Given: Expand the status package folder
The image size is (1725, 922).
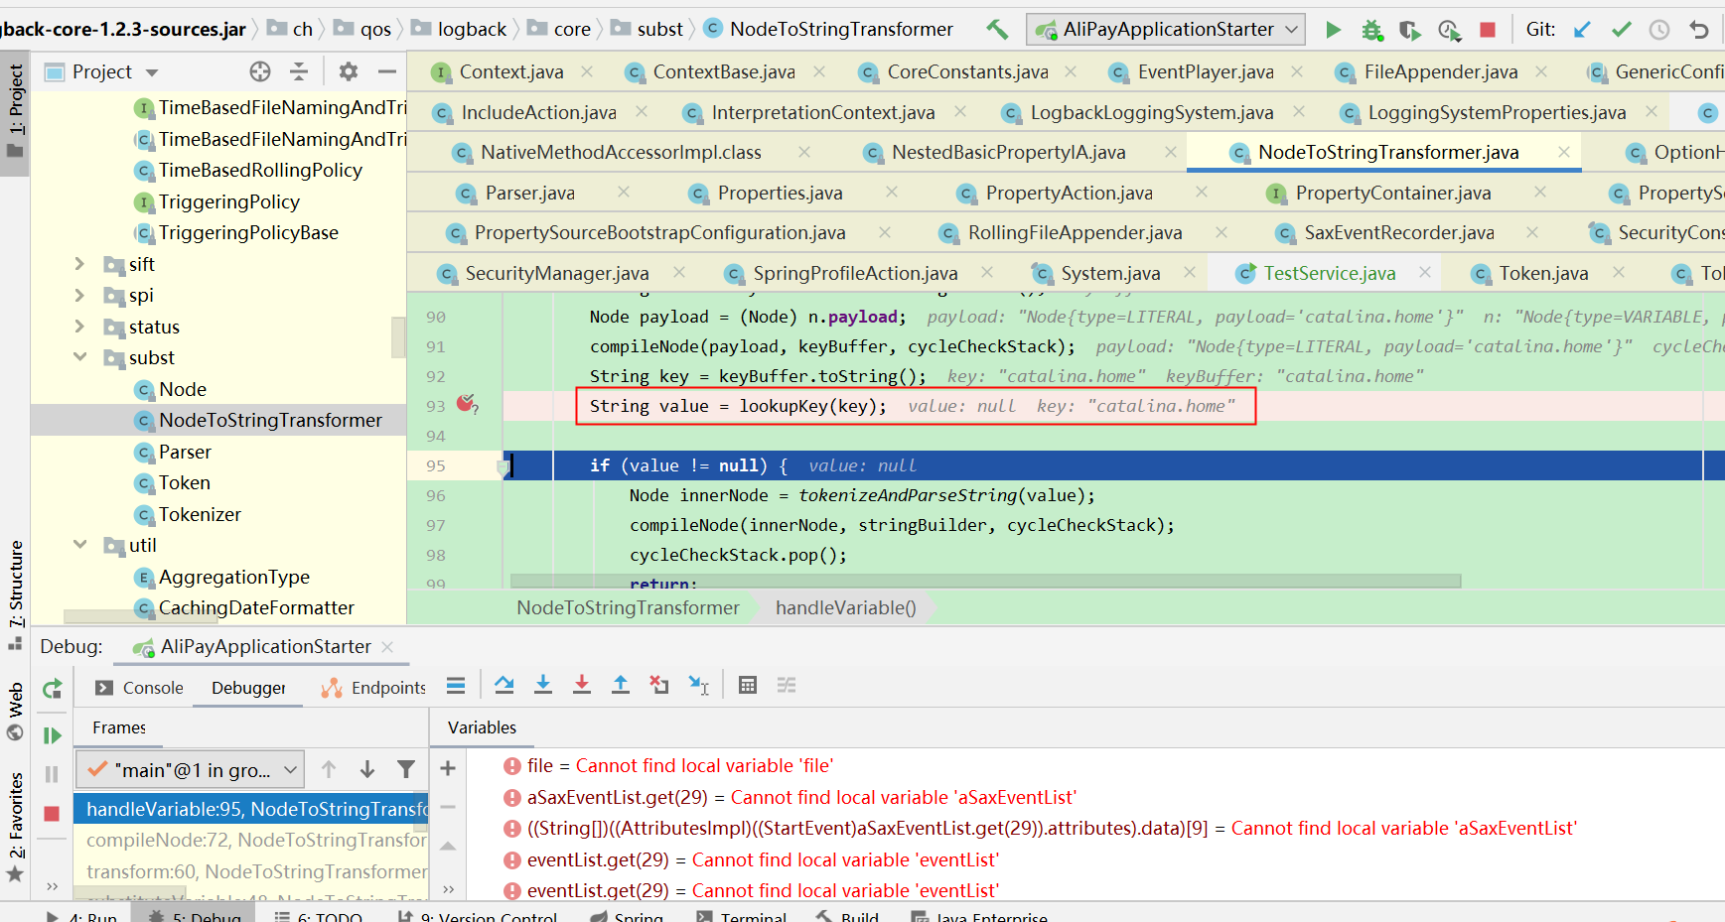Looking at the screenshot, I should pyautogui.click(x=79, y=327).
